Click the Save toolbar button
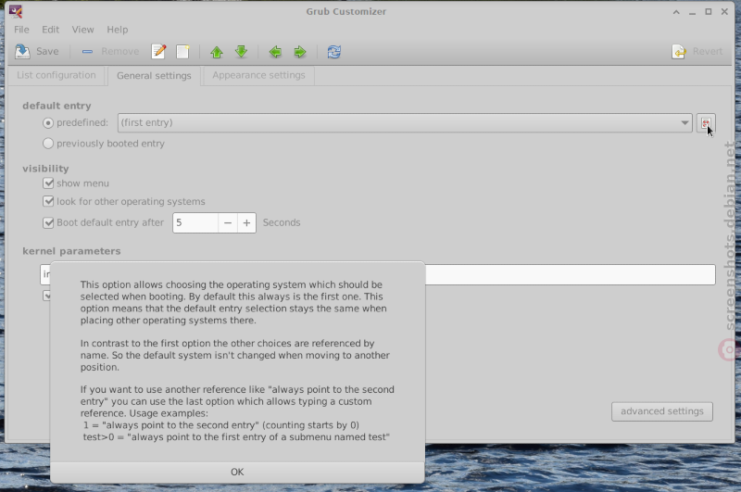Image resolution: width=741 pixels, height=492 pixels. pyautogui.click(x=37, y=52)
